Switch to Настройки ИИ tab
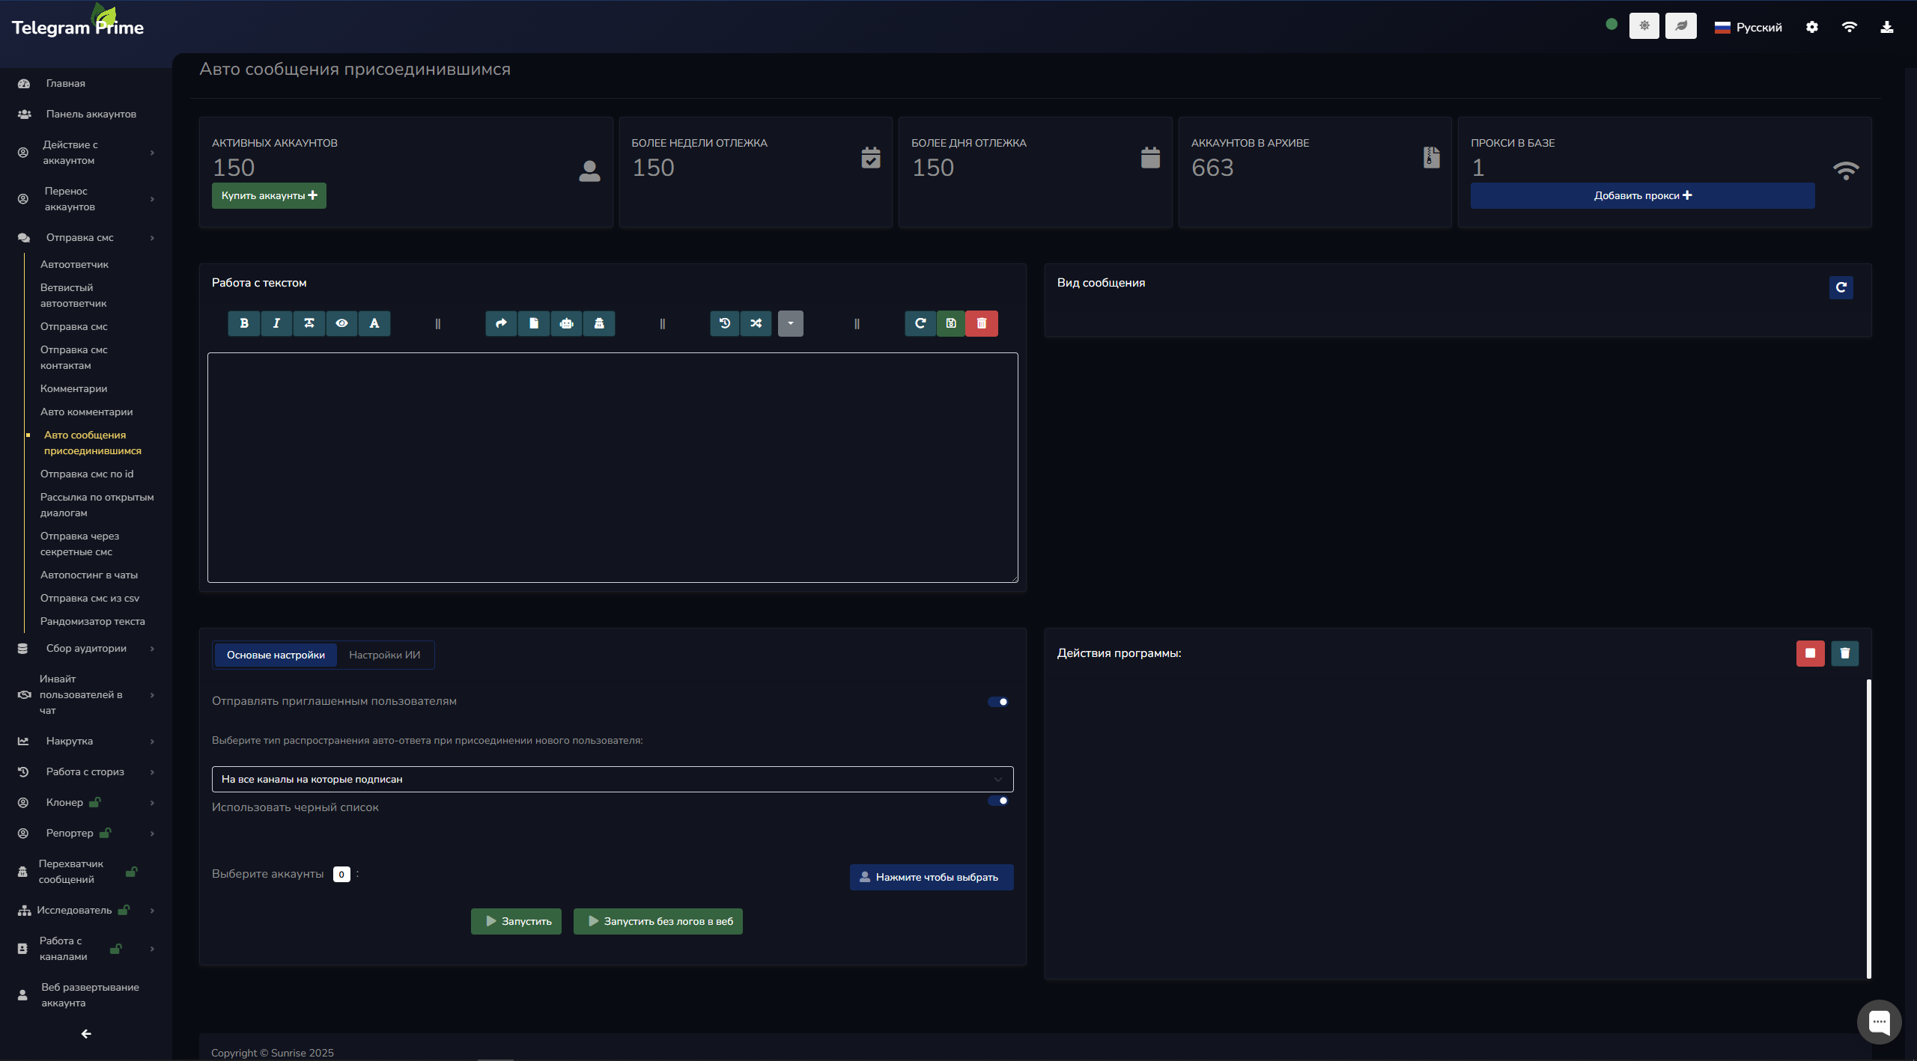The image size is (1917, 1061). coord(385,655)
